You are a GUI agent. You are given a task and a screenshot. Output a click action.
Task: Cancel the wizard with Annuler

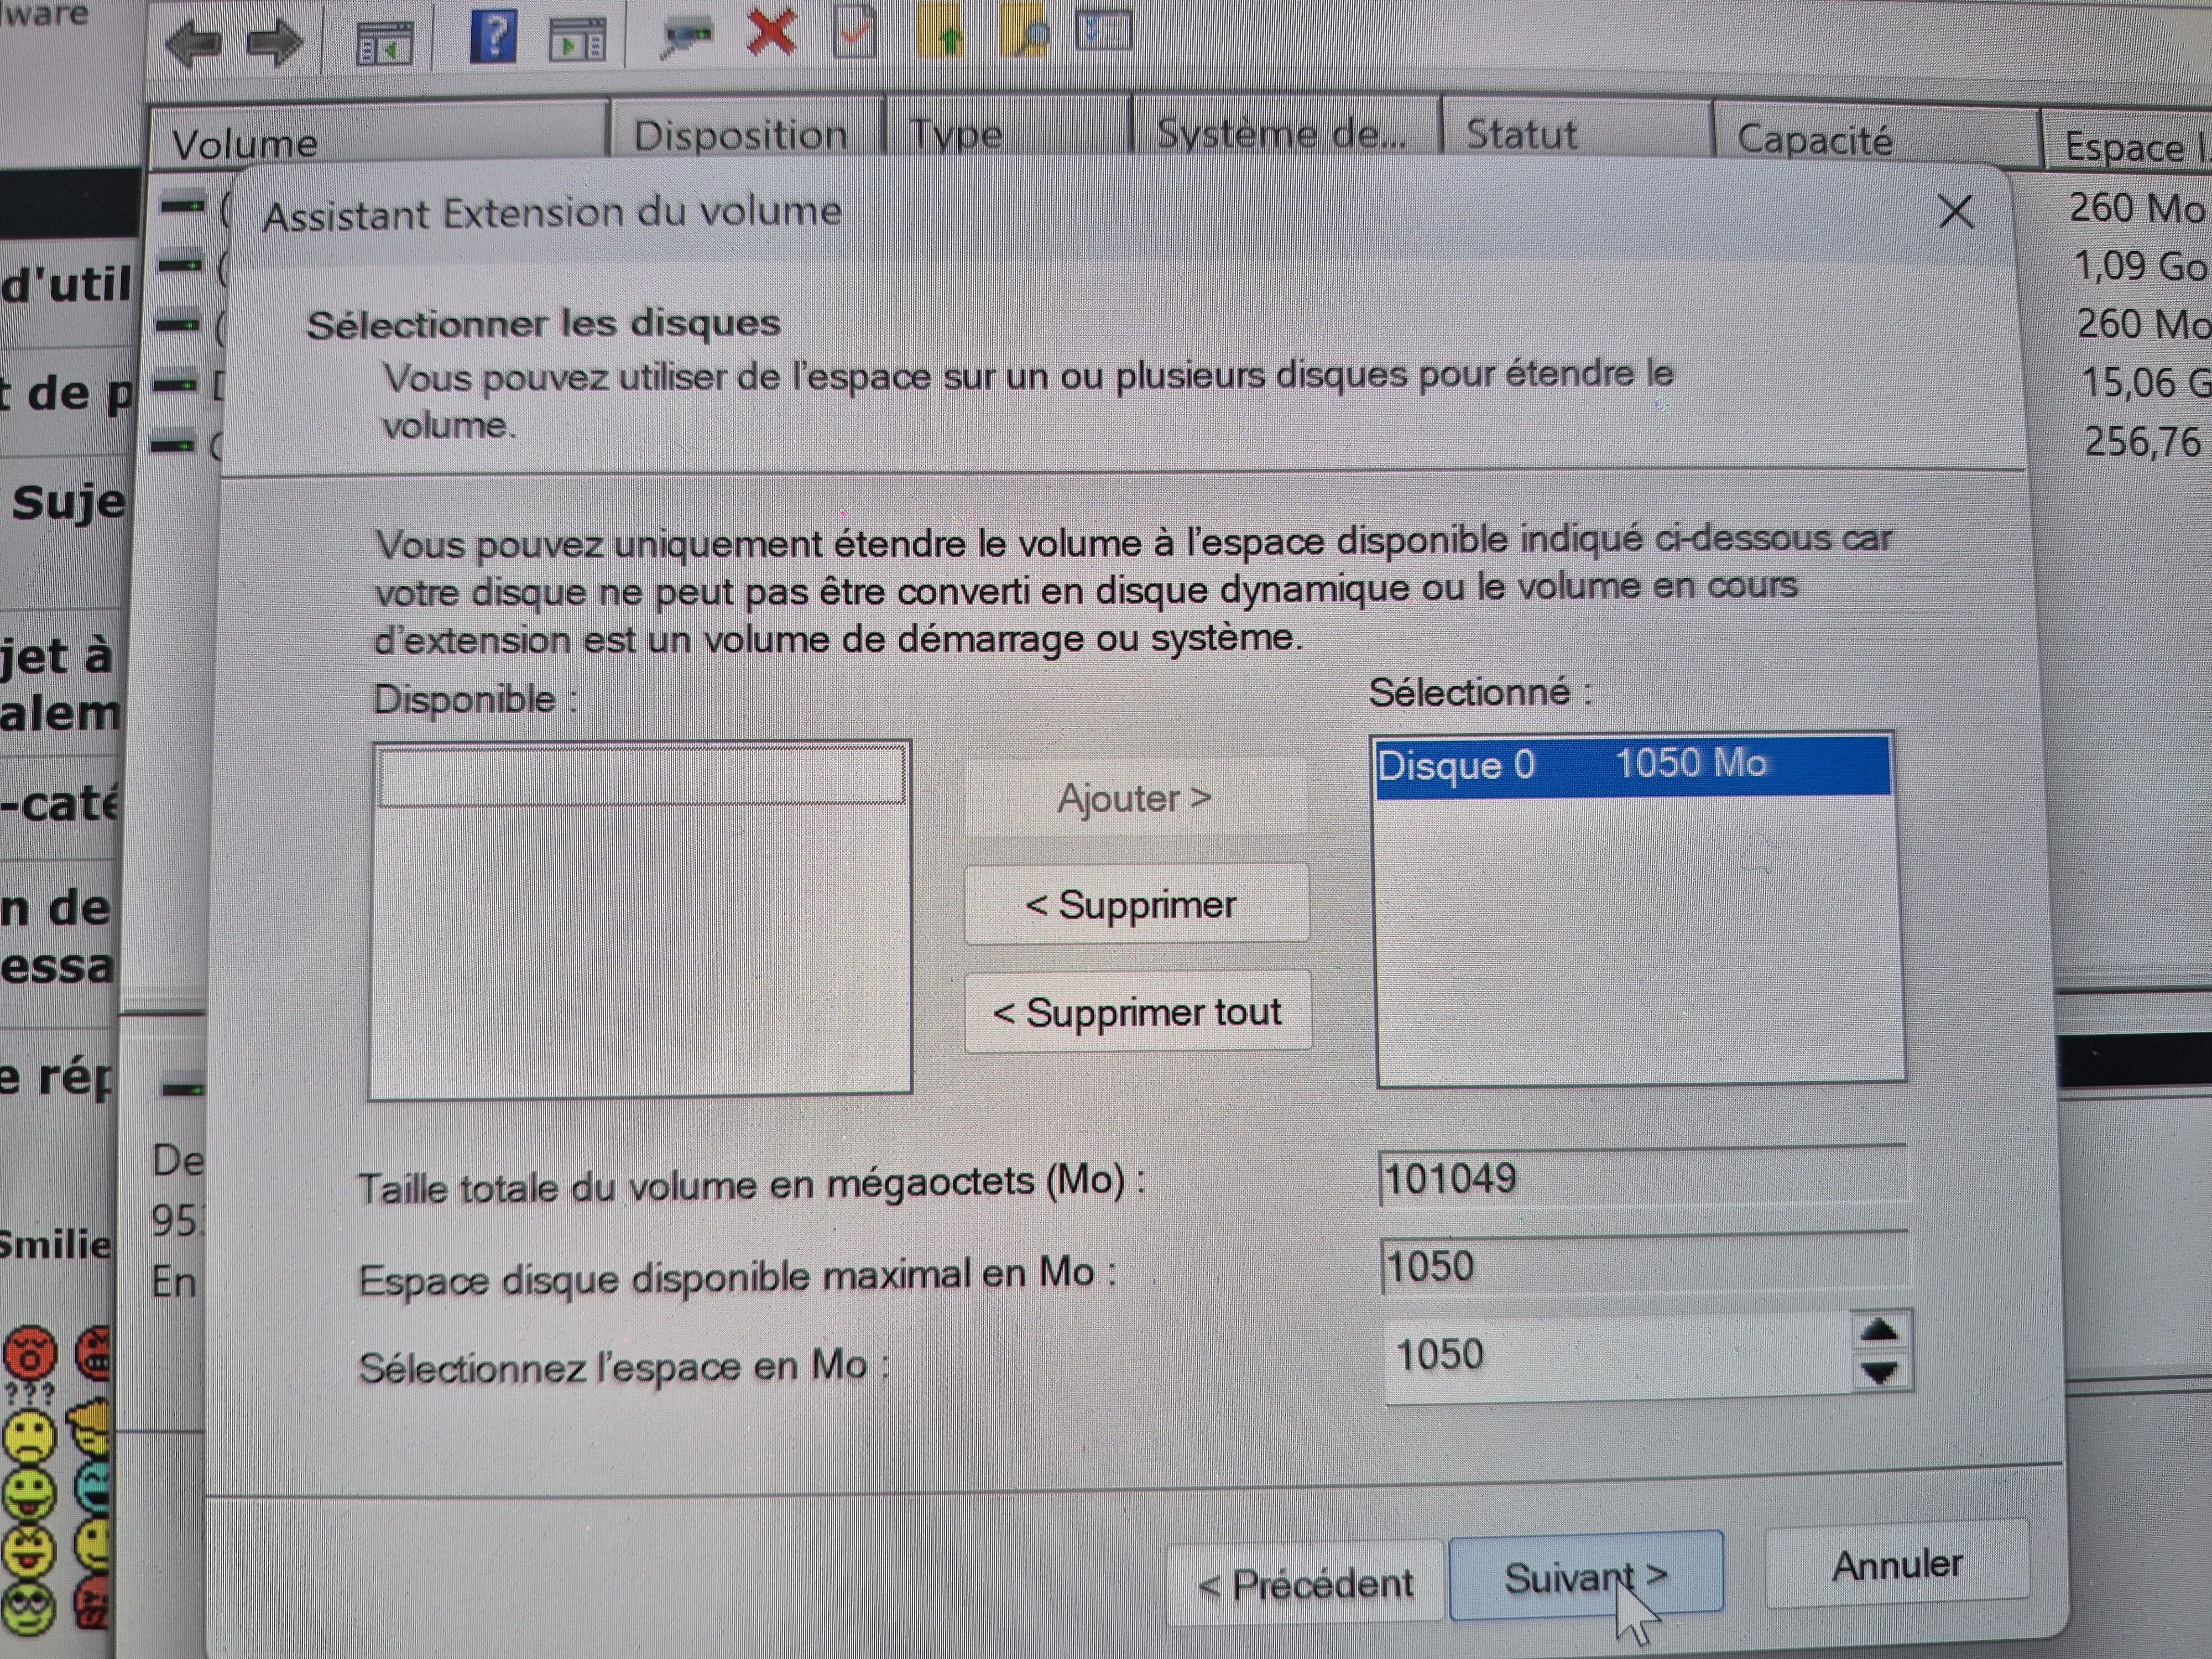pyautogui.click(x=1896, y=1564)
